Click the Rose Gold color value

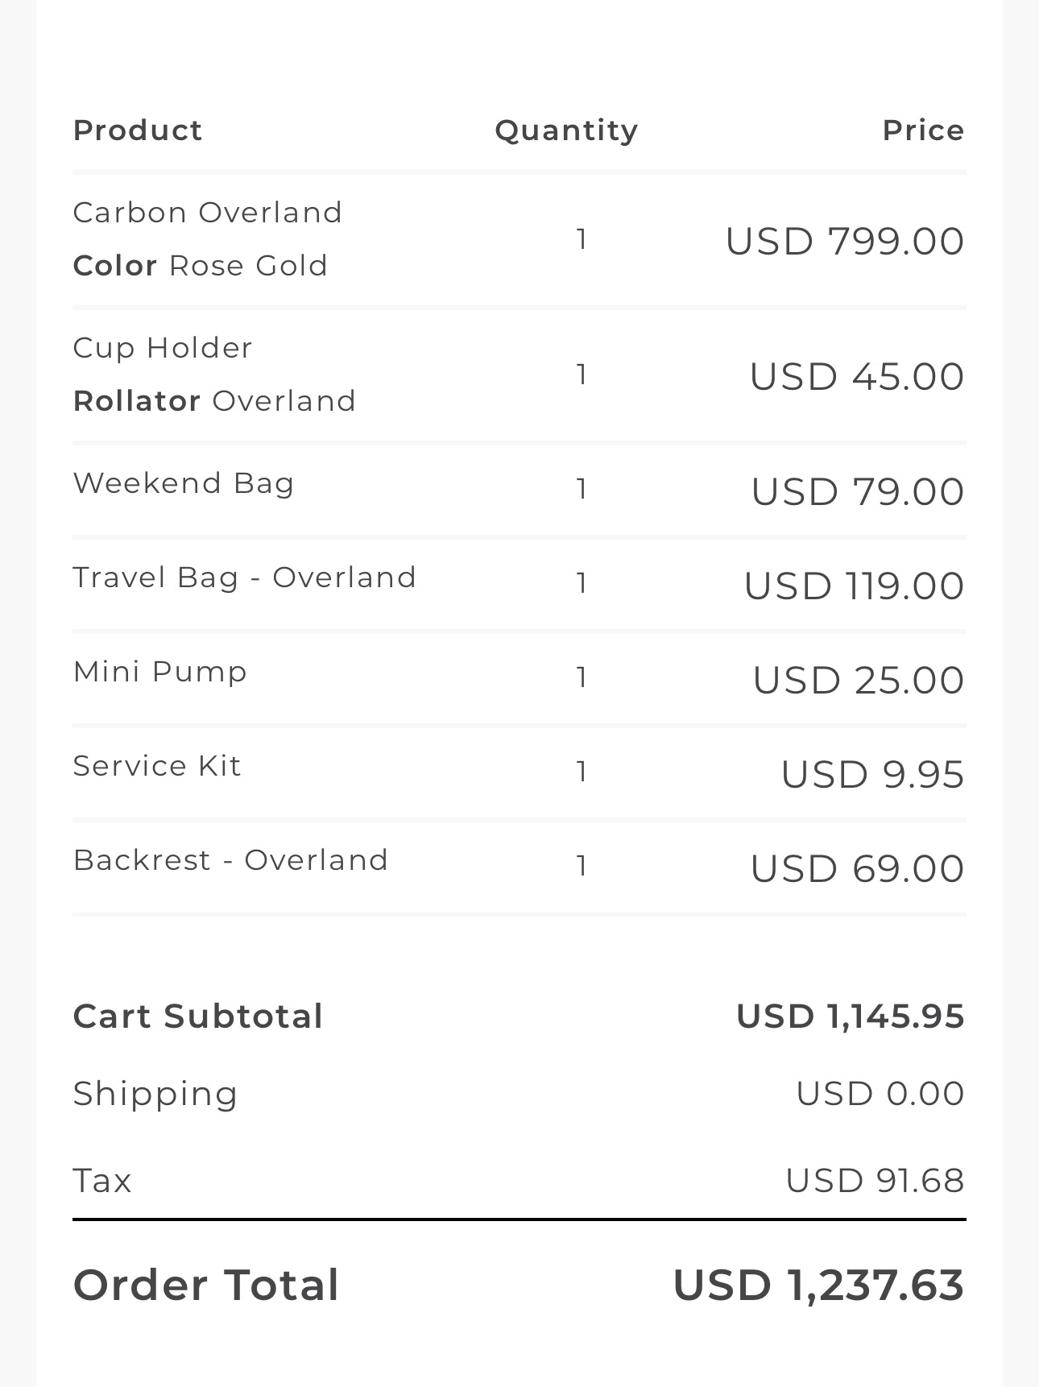248,266
